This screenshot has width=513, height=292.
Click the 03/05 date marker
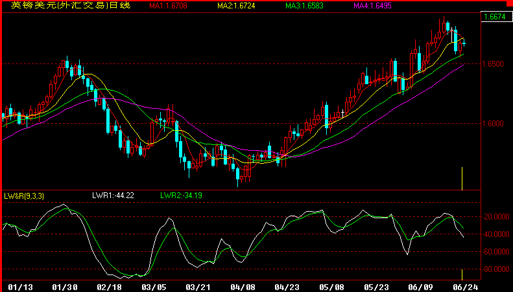153,286
